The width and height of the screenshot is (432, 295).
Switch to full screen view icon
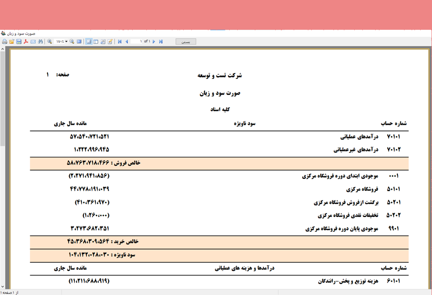pyautogui.click(x=79, y=42)
